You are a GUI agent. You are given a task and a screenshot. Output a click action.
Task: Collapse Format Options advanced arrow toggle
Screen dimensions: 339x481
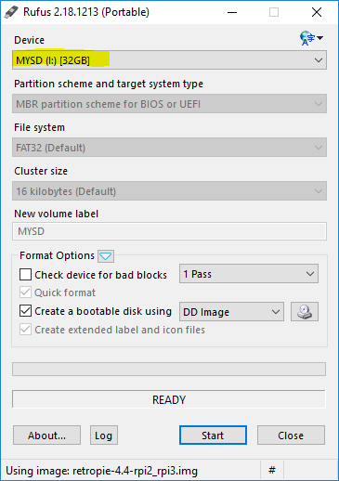click(x=106, y=256)
